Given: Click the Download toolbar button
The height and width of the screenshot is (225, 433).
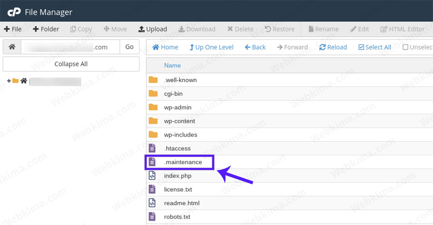Looking at the screenshot, I should (197, 29).
